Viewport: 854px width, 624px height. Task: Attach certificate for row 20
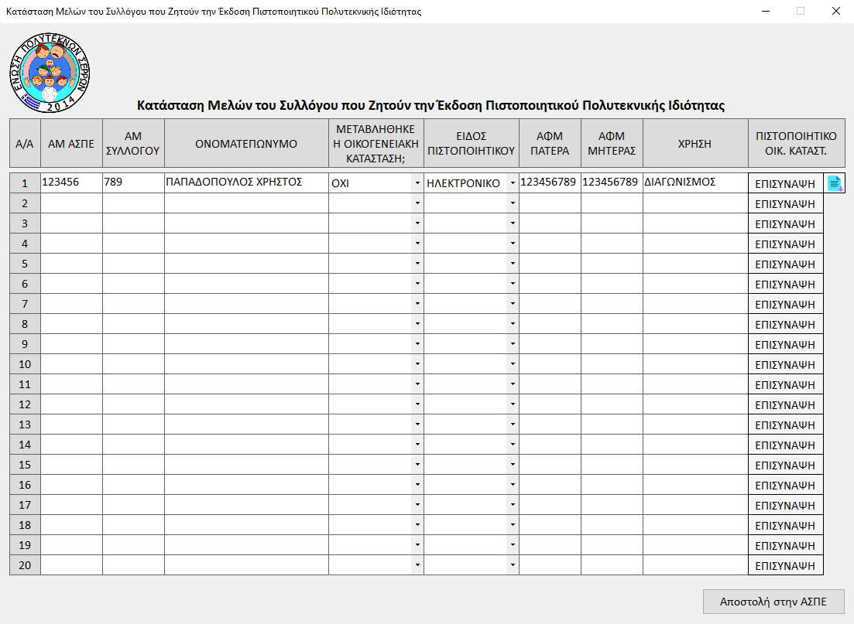tap(785, 566)
